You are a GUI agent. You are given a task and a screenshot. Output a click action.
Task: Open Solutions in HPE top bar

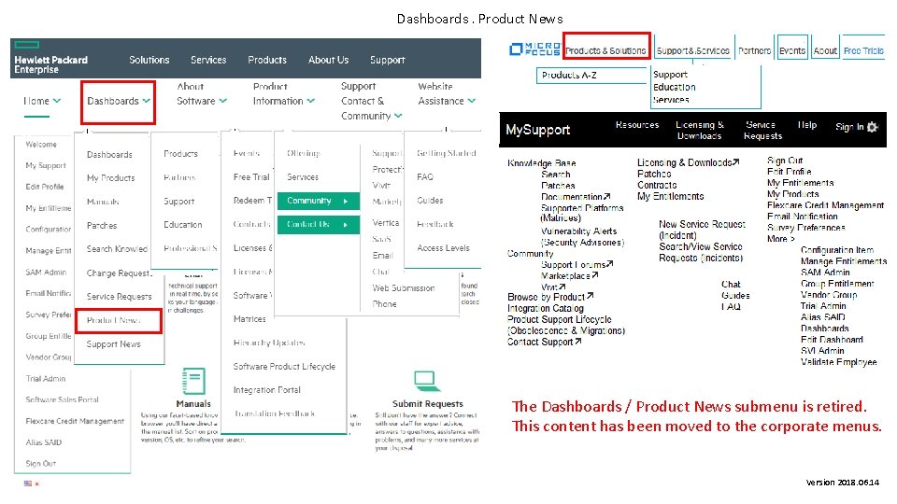coord(149,60)
